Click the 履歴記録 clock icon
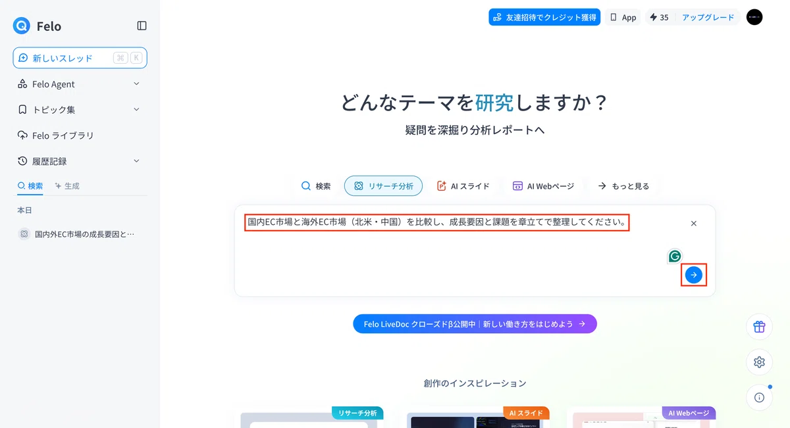Image resolution: width=790 pixels, height=428 pixels. (x=22, y=161)
